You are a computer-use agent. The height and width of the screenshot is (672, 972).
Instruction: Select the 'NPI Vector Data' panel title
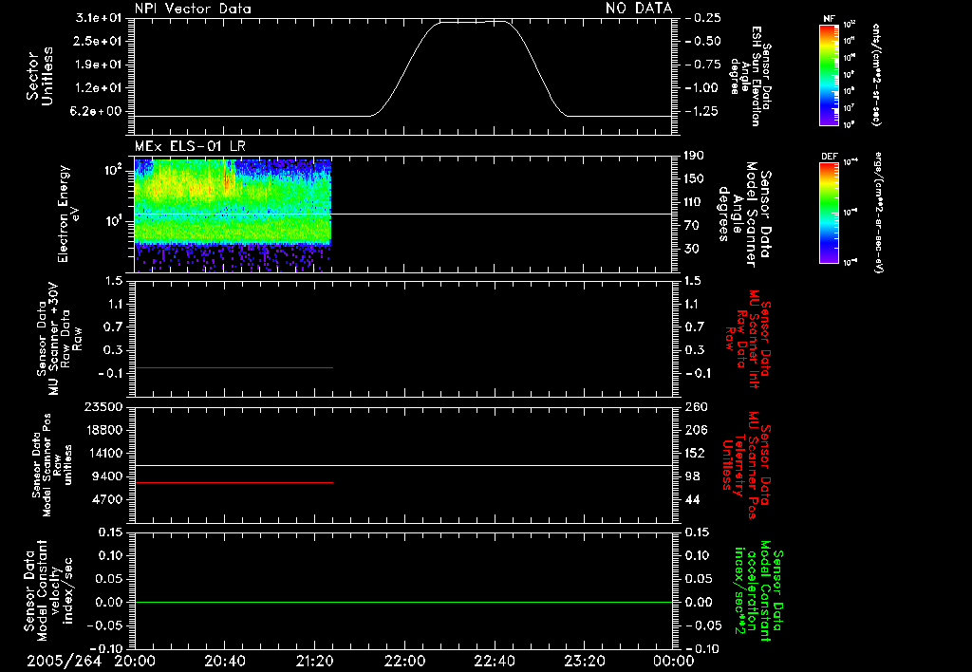193,9
